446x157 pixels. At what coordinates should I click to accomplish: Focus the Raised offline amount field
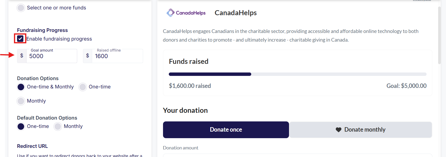coord(117,56)
